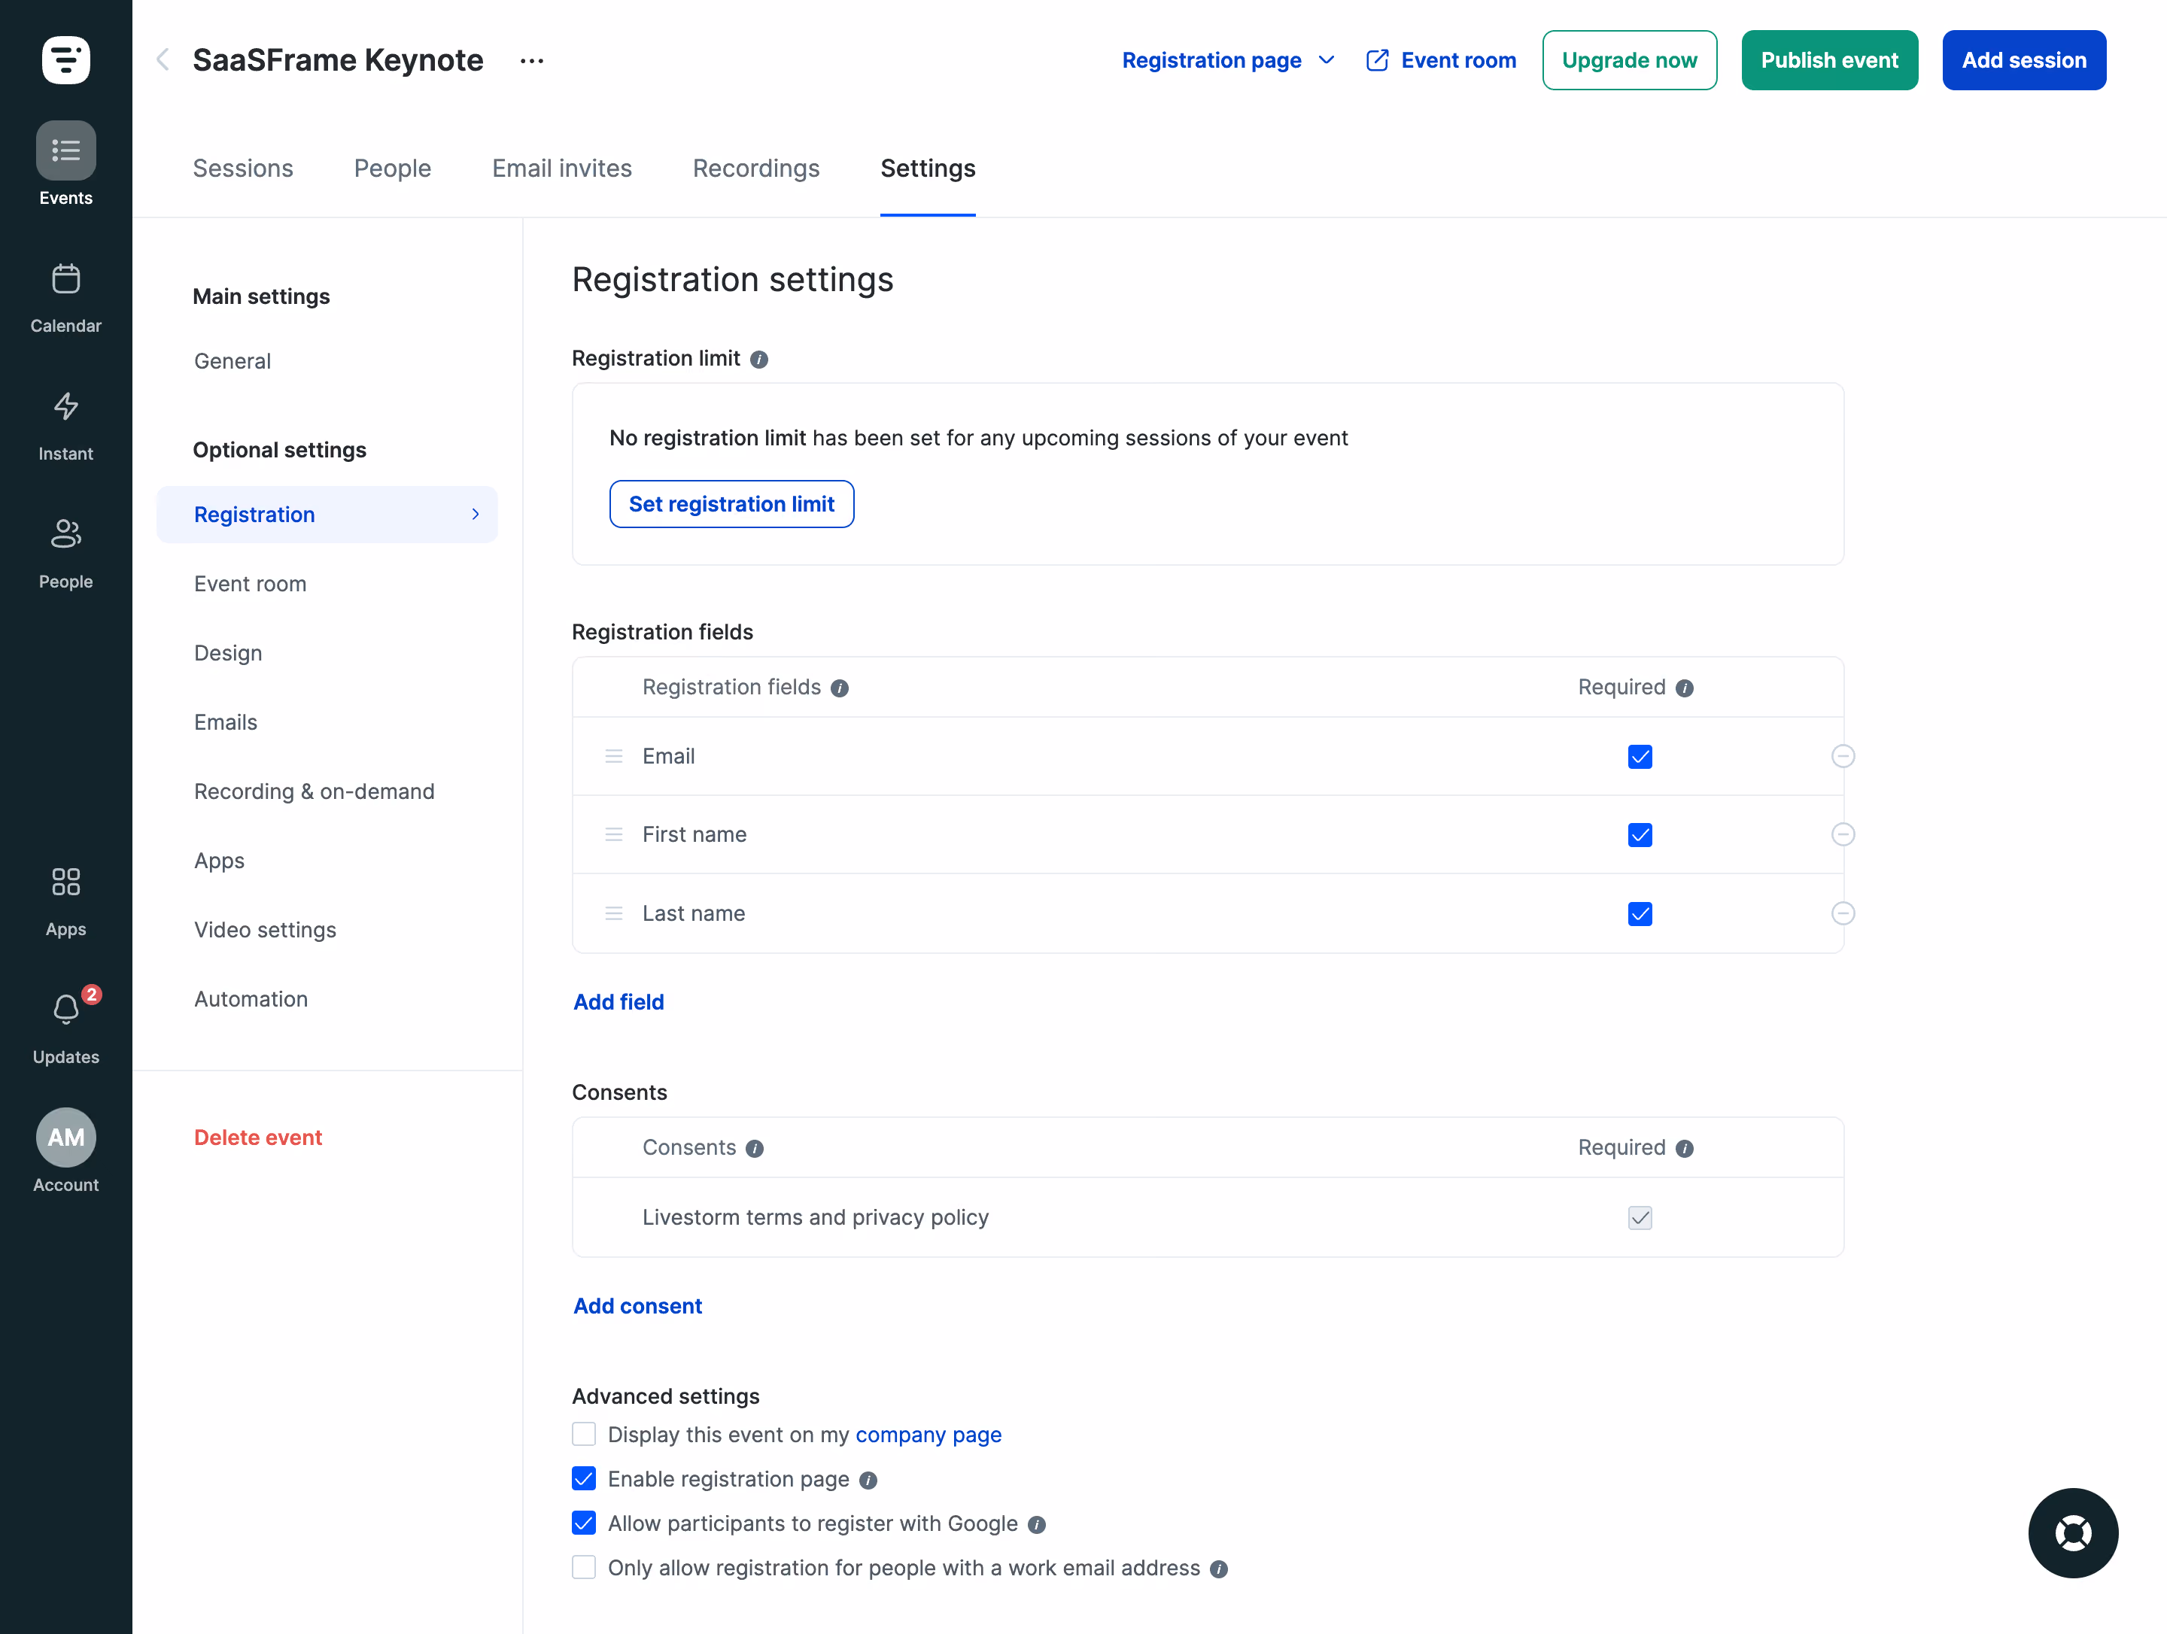Open Updates bell notifications icon
This screenshot has height=1634, width=2167.
click(65, 1009)
